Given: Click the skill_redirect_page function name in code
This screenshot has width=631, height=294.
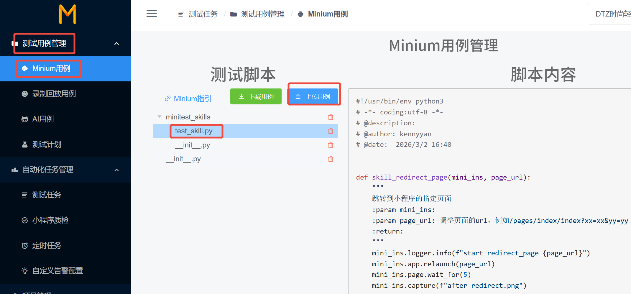Looking at the screenshot, I should click(410, 177).
